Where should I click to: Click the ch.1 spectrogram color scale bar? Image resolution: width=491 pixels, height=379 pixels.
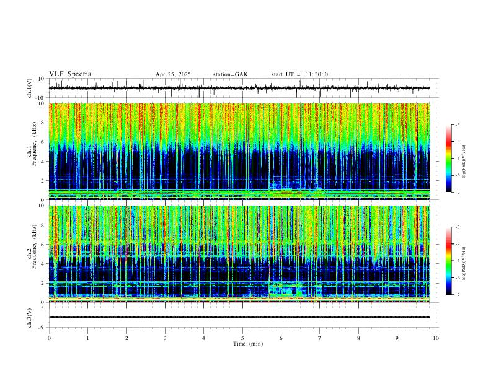click(x=449, y=159)
